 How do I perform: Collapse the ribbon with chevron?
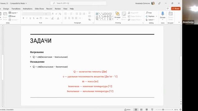coord(179,22)
